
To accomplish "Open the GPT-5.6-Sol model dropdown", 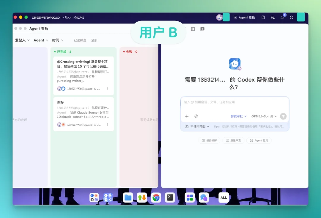I will (x=264, y=116).
